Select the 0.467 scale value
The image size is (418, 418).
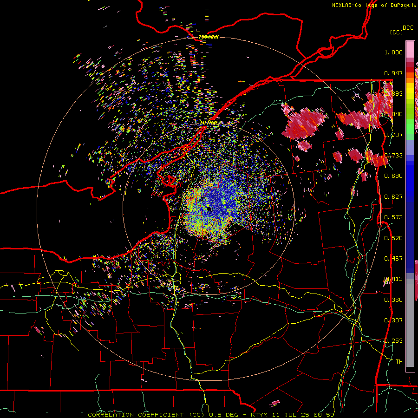click(393, 259)
